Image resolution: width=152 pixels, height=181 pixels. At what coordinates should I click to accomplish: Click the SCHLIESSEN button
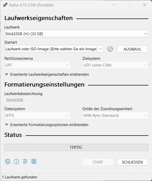click(x=132, y=162)
